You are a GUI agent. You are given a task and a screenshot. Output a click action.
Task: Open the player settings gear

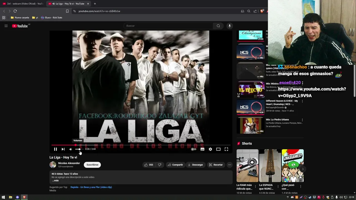tap(210, 149)
